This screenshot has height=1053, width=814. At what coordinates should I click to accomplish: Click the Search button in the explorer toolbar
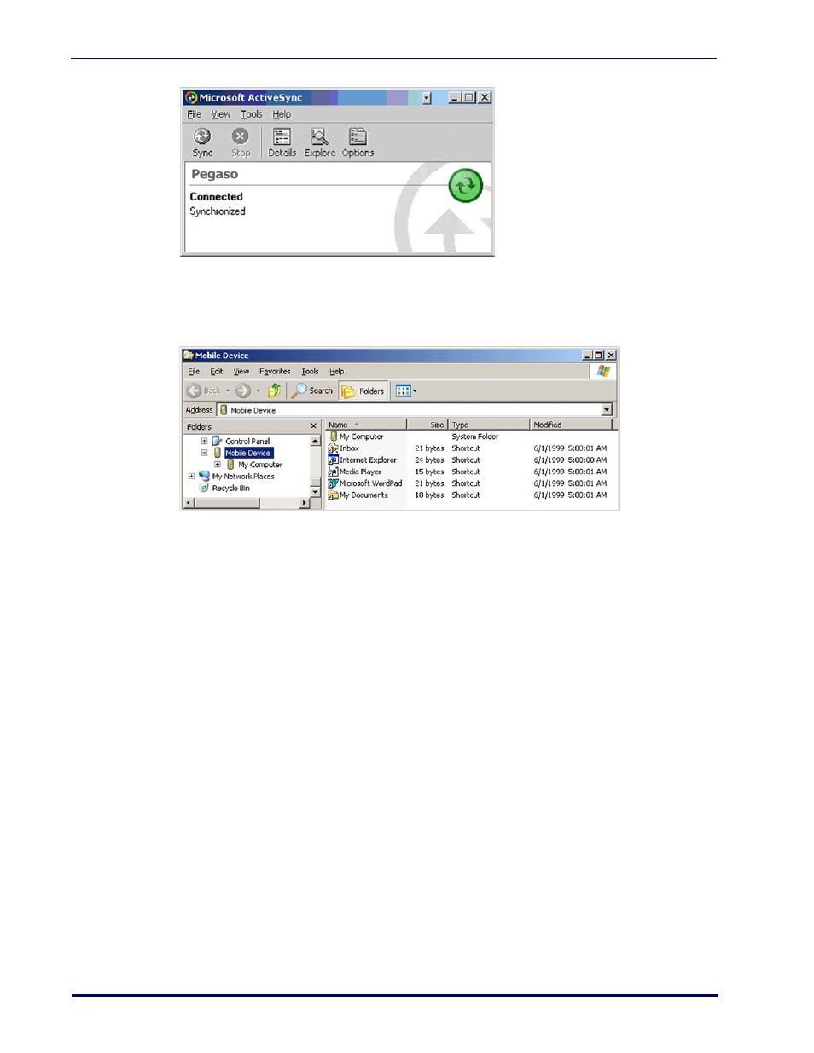pos(312,391)
